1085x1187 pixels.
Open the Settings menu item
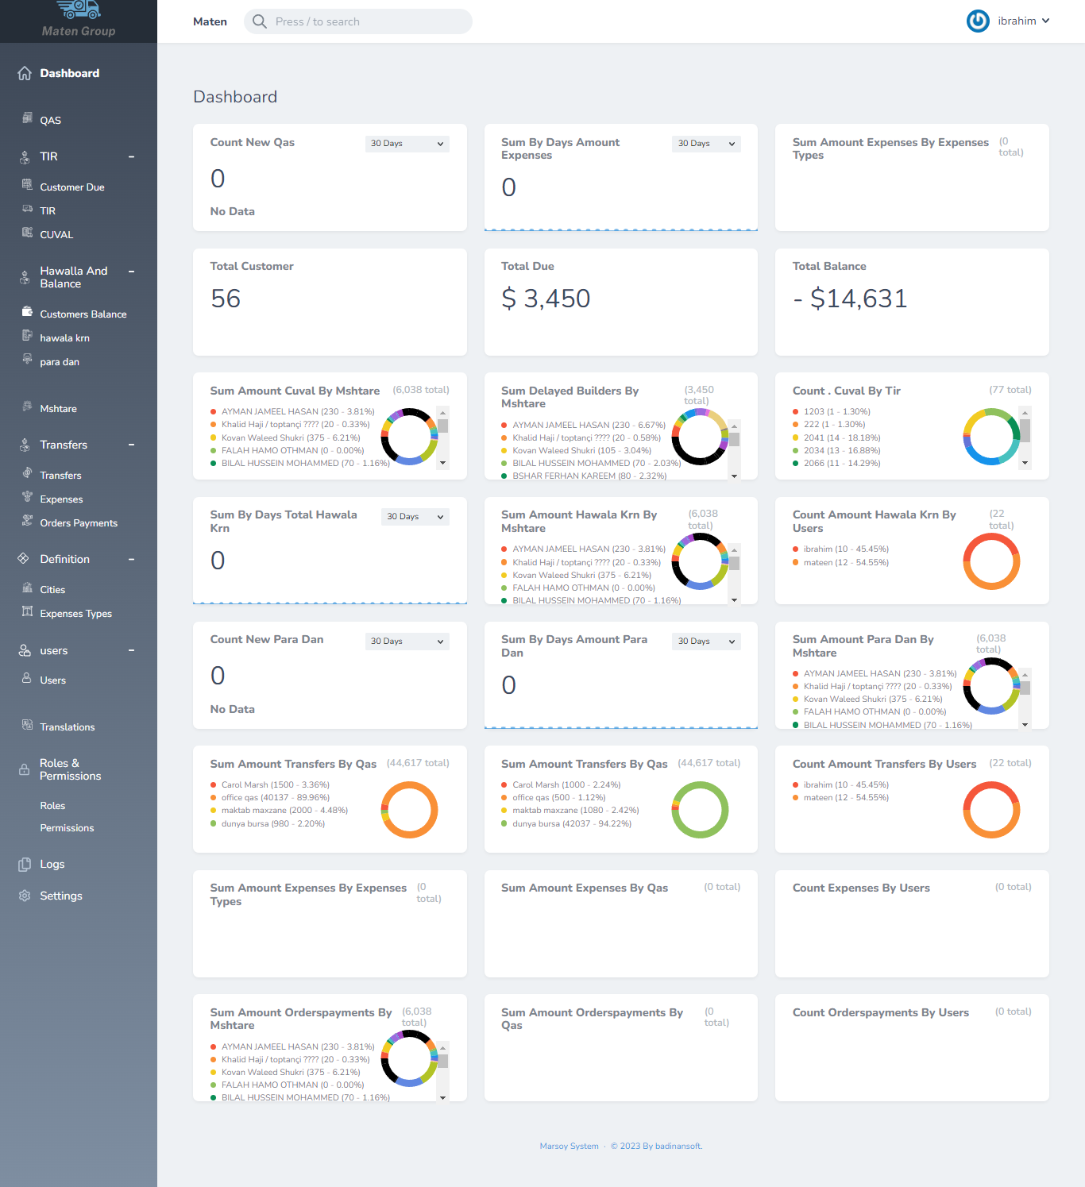pos(61,896)
